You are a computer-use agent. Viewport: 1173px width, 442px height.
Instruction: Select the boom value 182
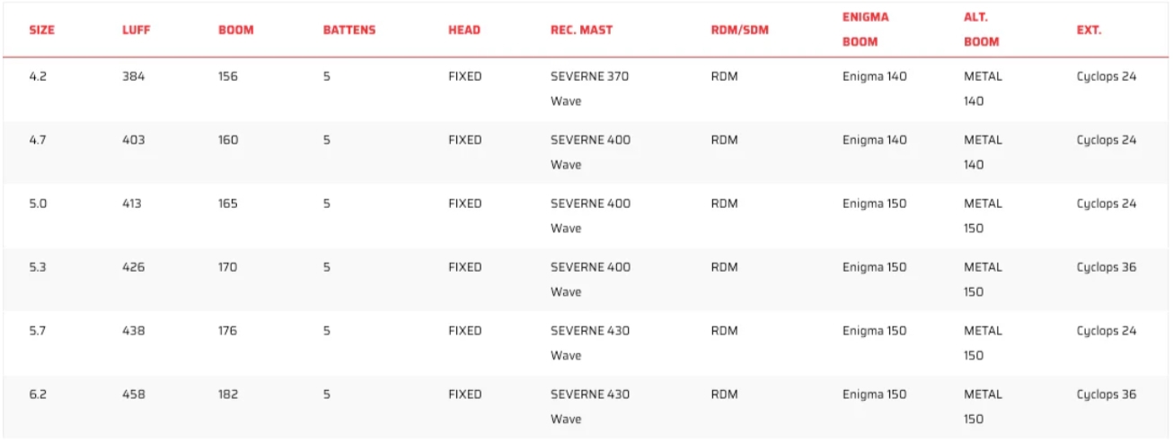228,394
